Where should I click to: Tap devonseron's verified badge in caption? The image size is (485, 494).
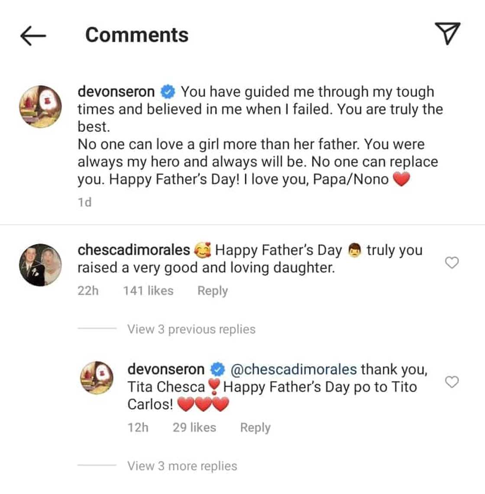tap(168, 92)
